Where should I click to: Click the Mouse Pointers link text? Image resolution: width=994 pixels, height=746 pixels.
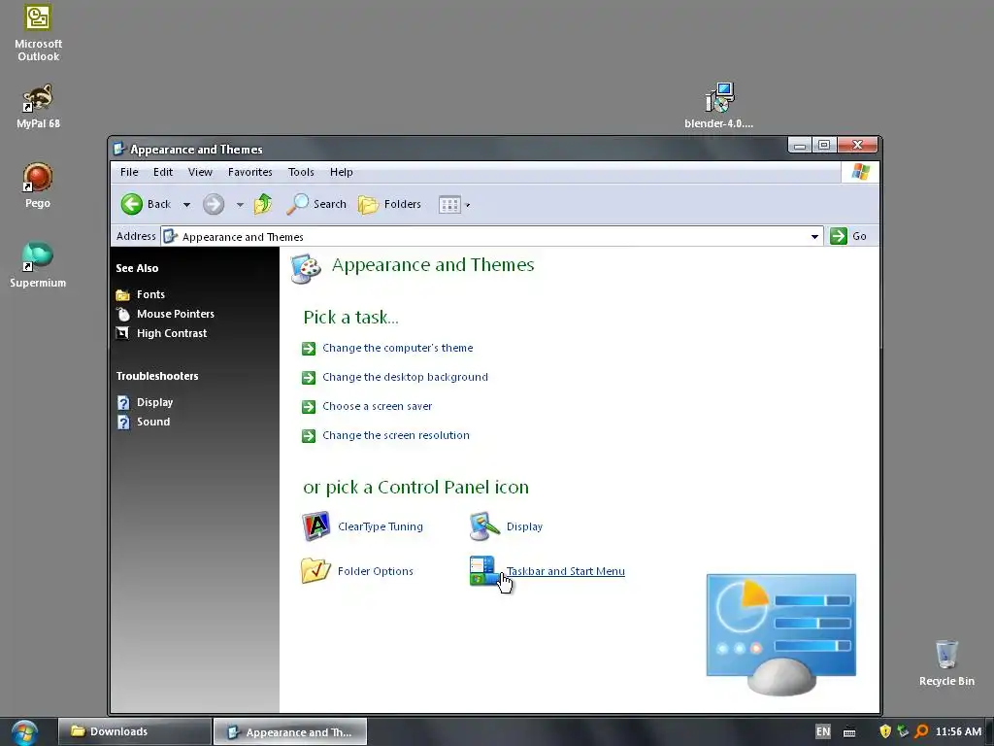click(x=176, y=314)
